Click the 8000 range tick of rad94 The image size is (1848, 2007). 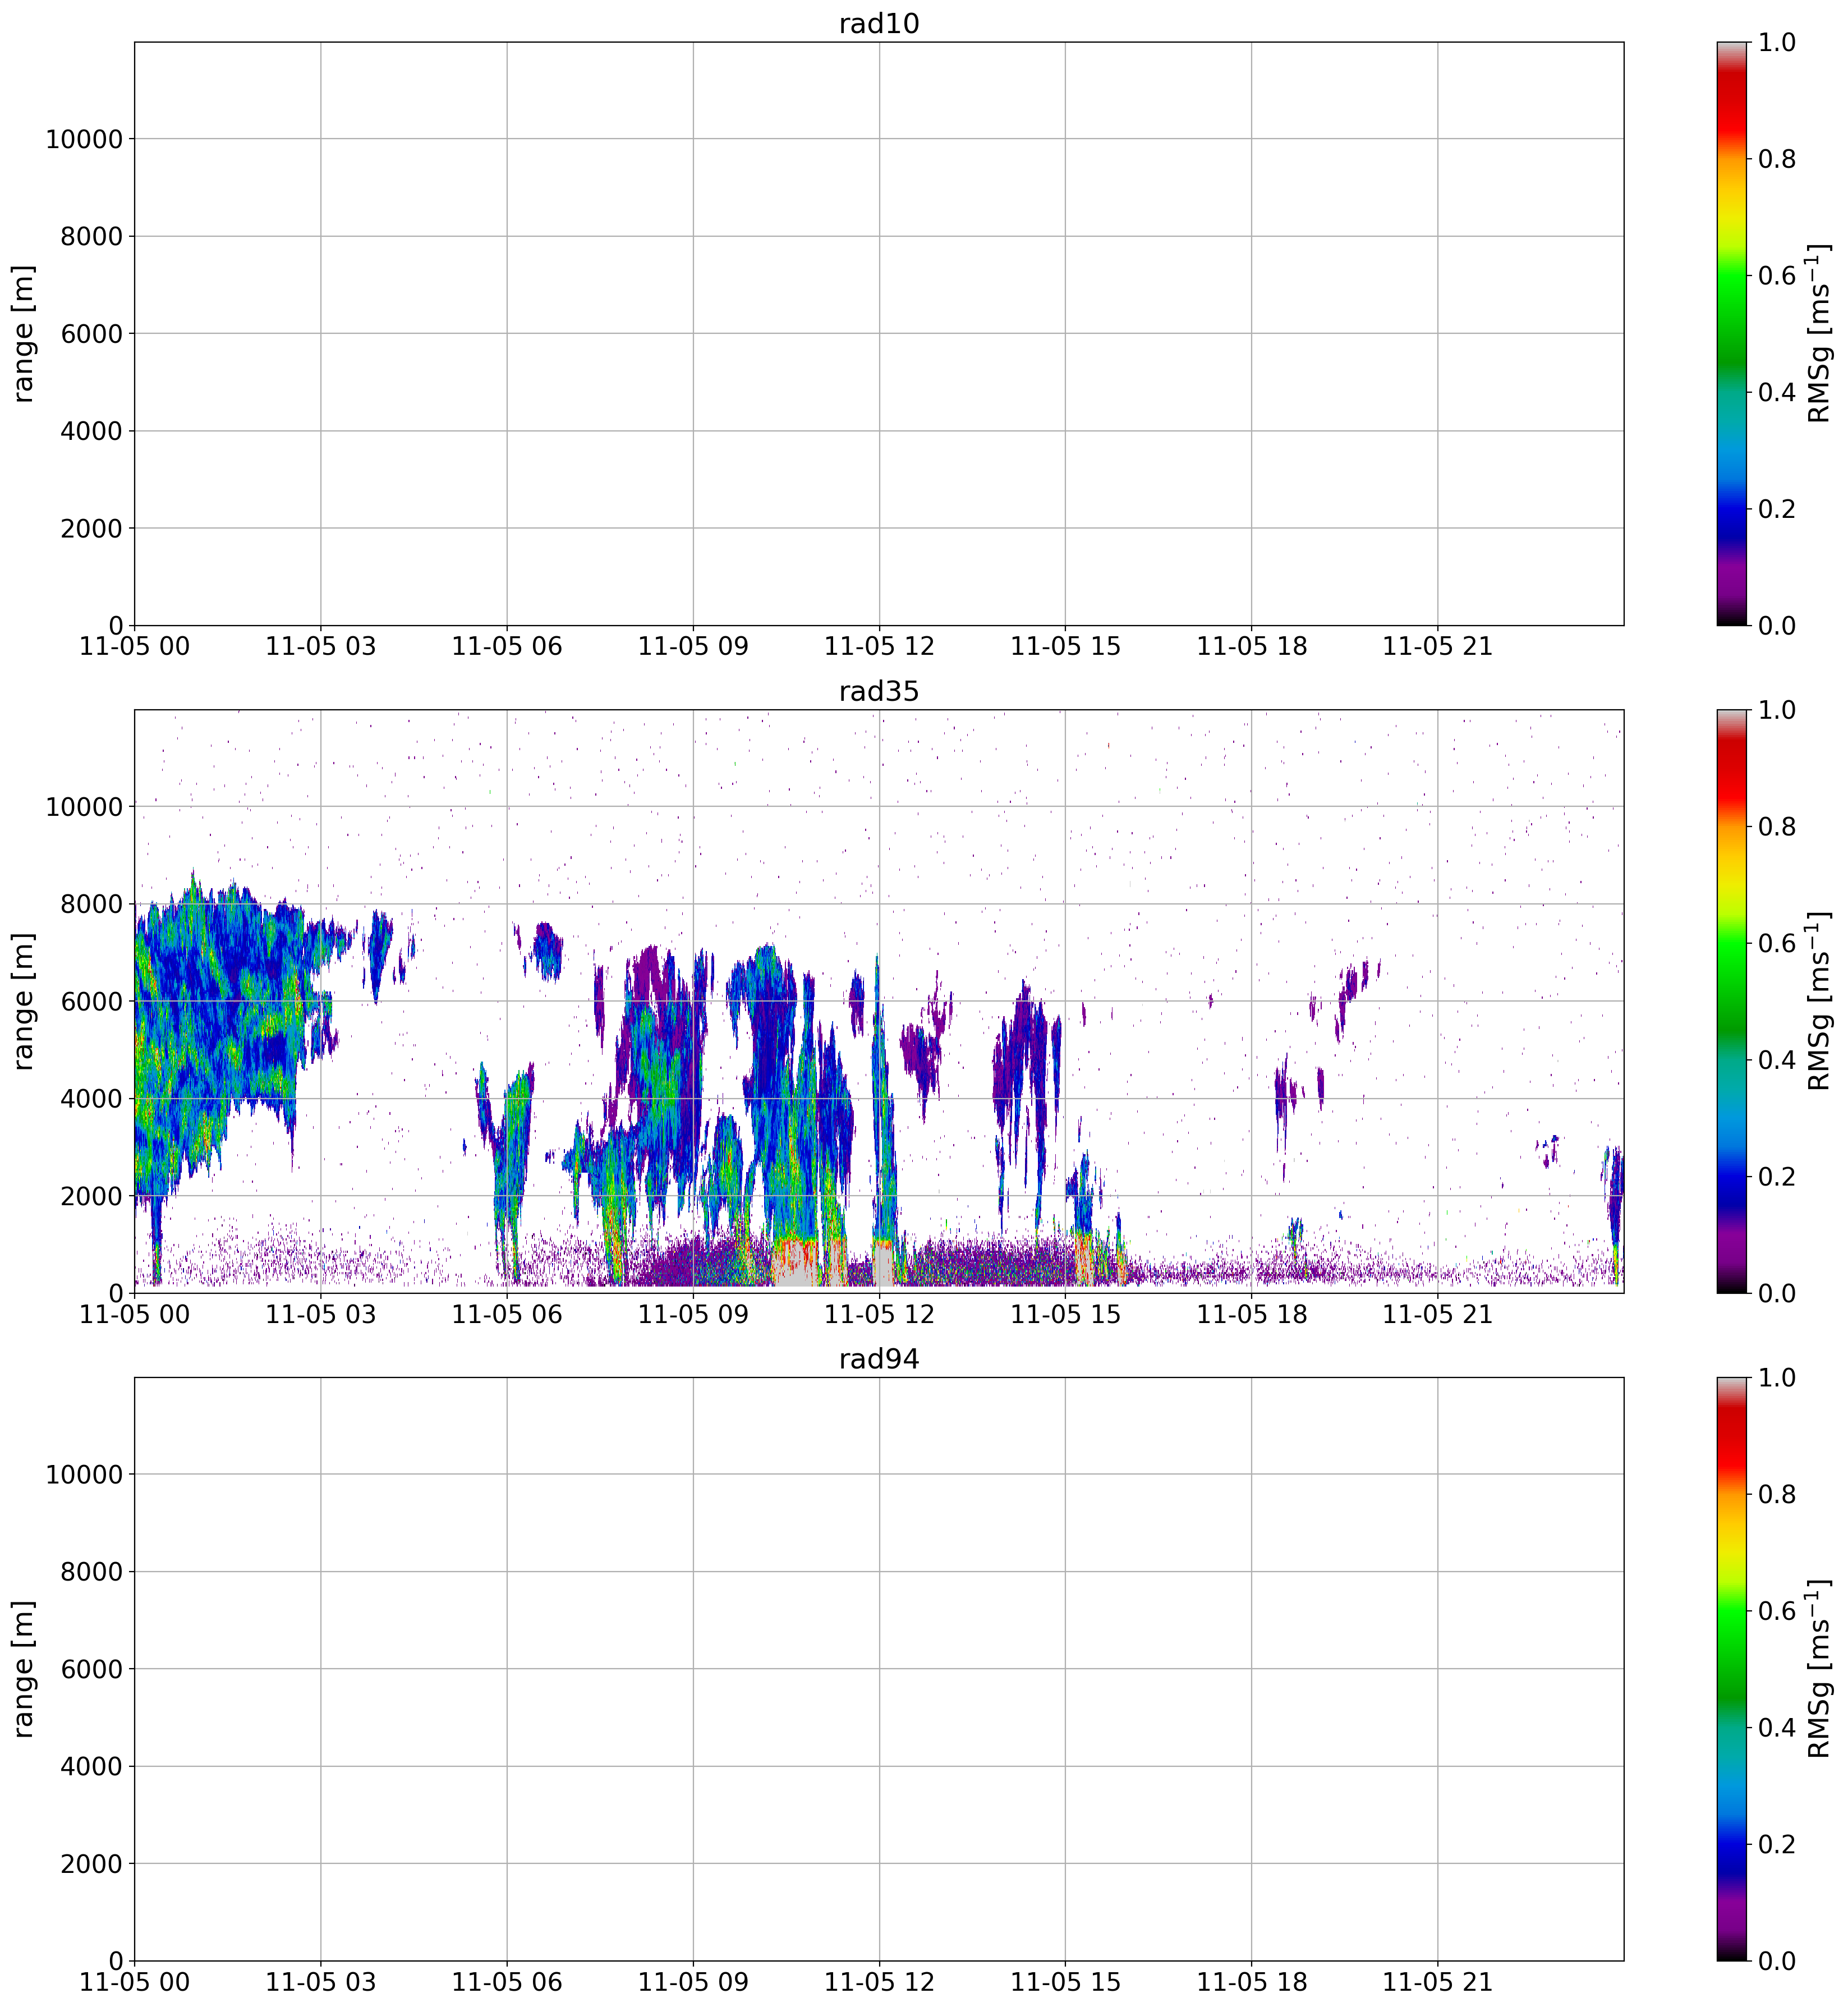tap(90, 1572)
